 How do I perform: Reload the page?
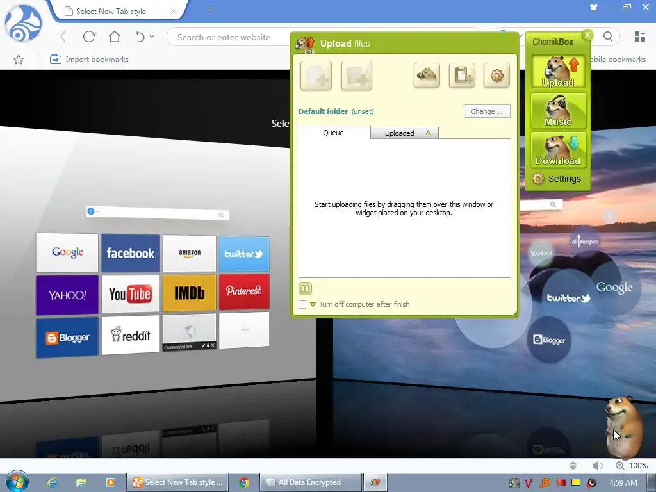pyautogui.click(x=89, y=37)
